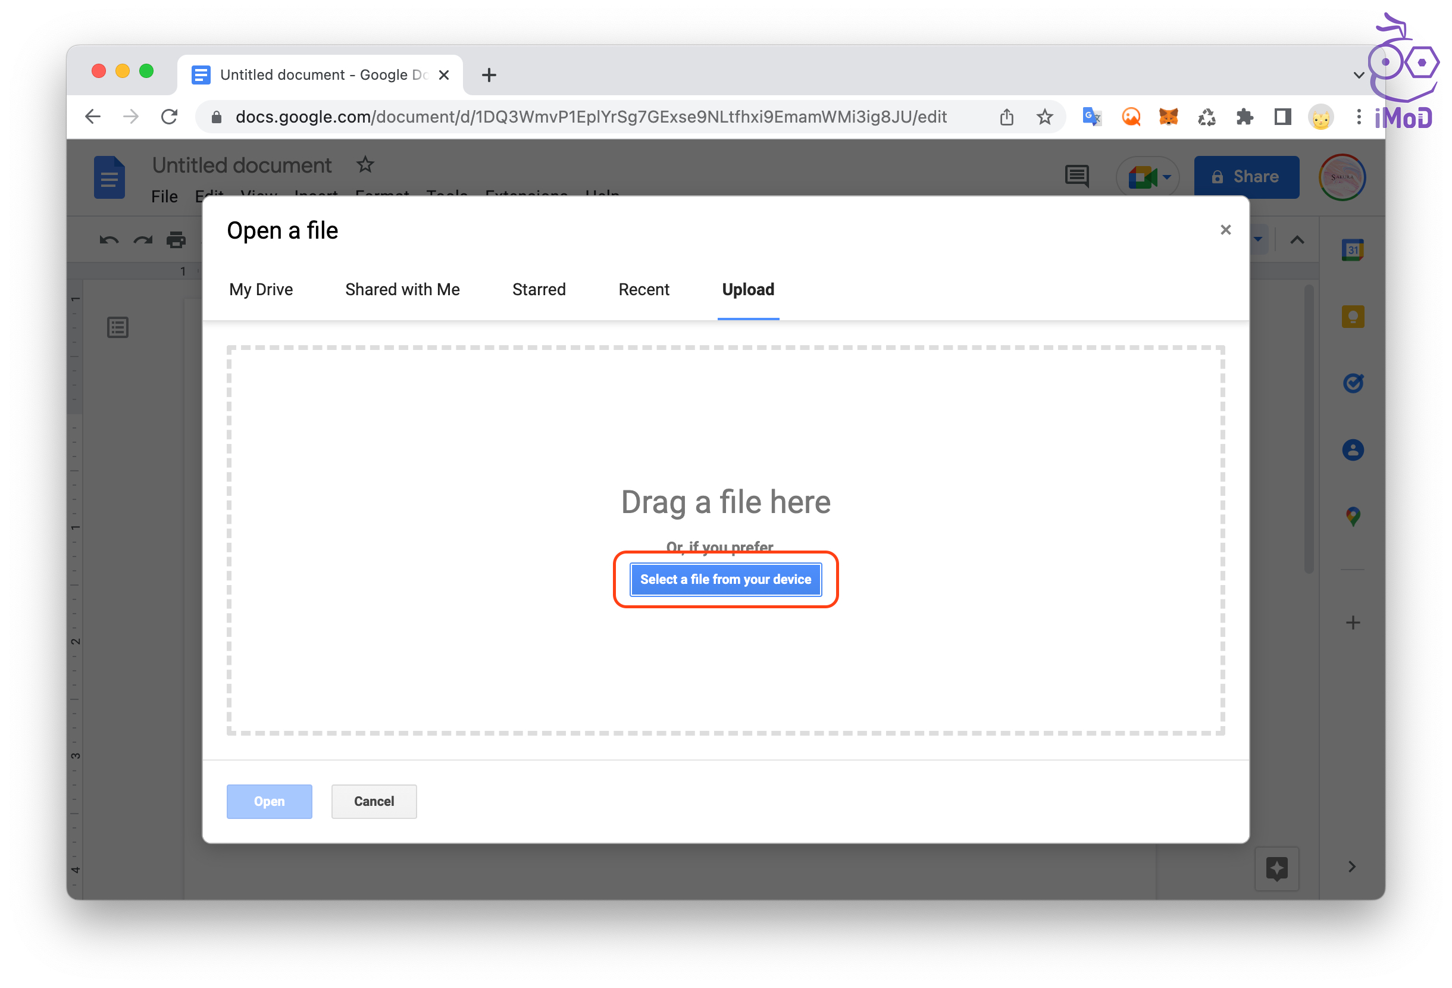
Task: Close the Open a file dialog
Action: pos(1225,230)
